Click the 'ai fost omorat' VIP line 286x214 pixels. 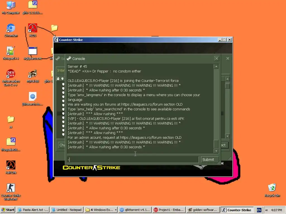coord(126,118)
